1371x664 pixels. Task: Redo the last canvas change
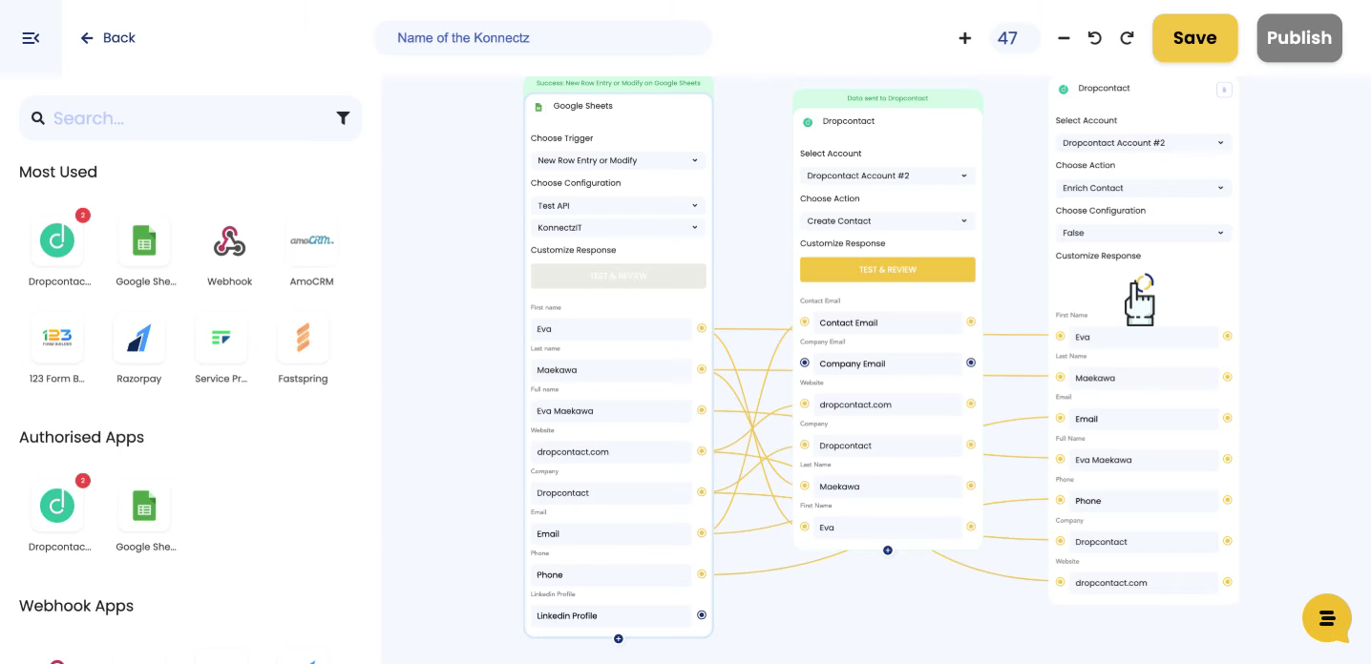tap(1127, 38)
